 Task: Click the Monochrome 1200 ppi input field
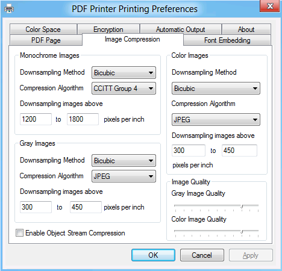point(36,119)
